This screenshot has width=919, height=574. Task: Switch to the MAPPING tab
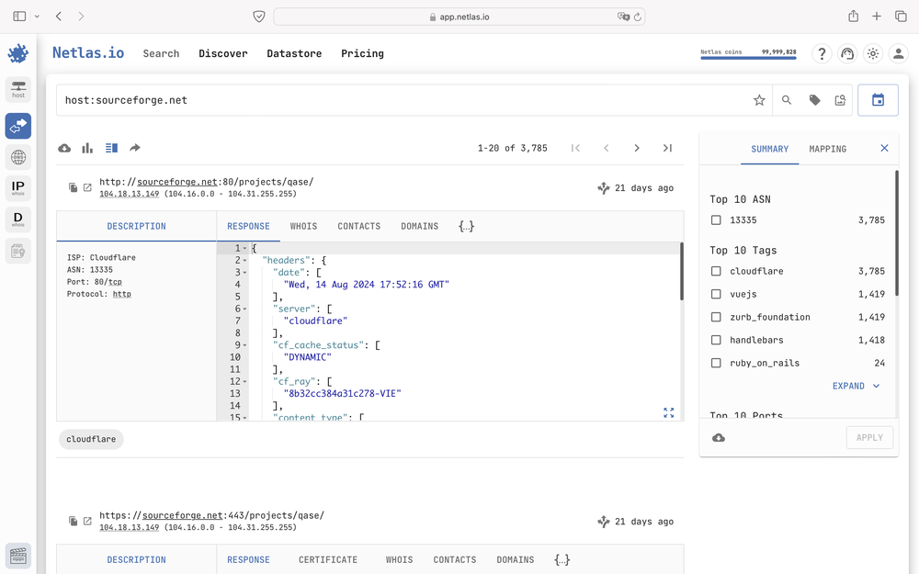pyautogui.click(x=827, y=148)
